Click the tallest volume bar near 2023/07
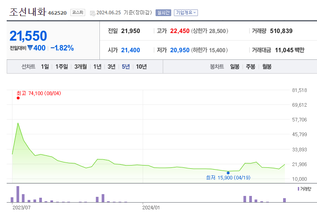 click(18, 194)
